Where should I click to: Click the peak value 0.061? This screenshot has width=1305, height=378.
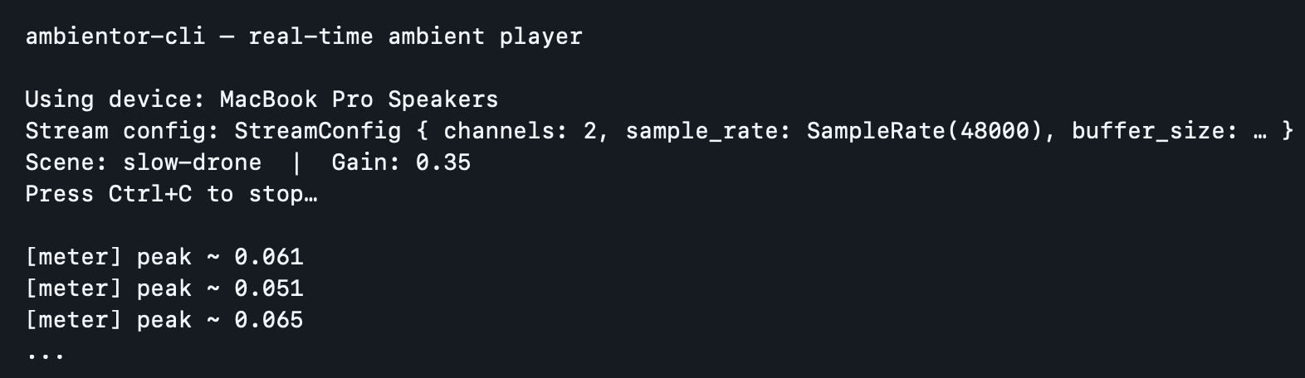click(x=269, y=257)
